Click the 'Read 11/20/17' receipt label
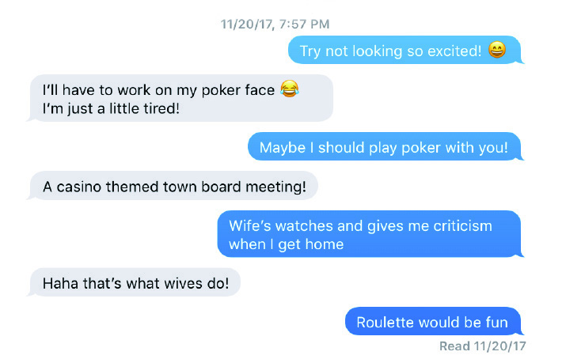The width and height of the screenshot is (566, 359). (x=482, y=346)
